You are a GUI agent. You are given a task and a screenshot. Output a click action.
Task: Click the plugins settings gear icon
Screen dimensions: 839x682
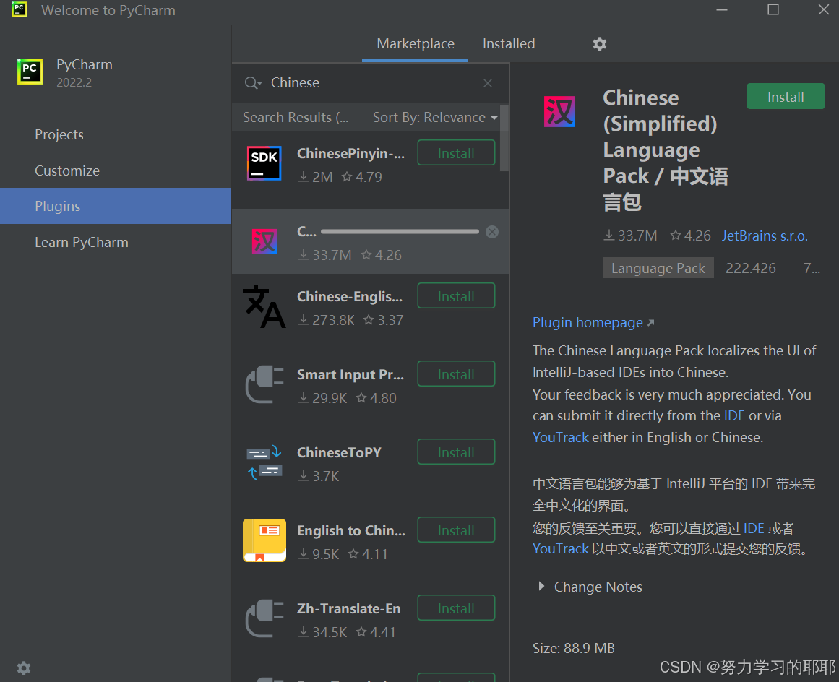(x=599, y=44)
